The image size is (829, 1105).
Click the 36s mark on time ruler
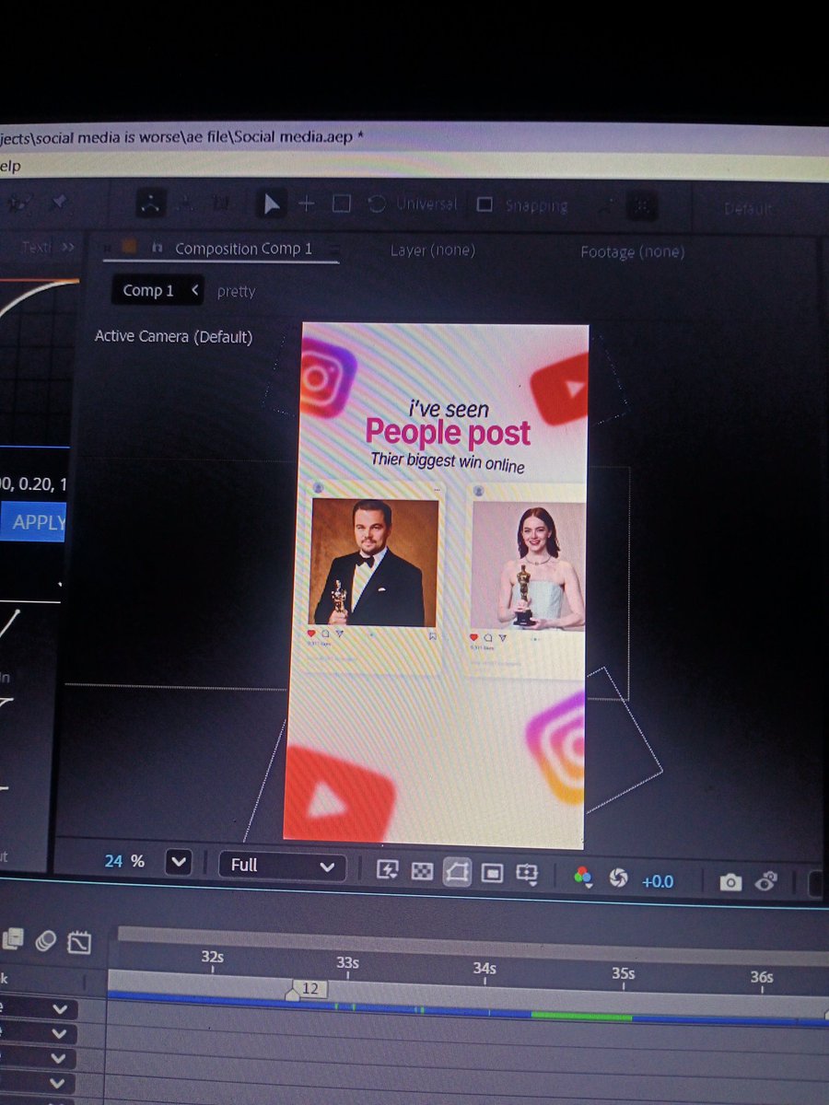761,977
